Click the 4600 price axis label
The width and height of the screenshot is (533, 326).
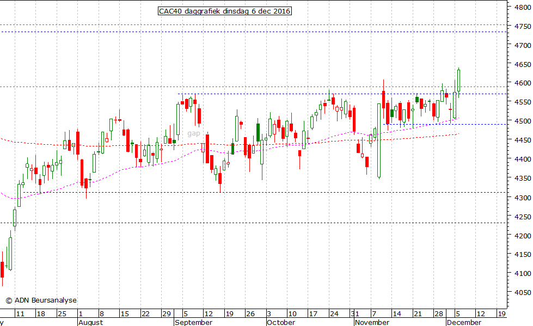pos(522,83)
